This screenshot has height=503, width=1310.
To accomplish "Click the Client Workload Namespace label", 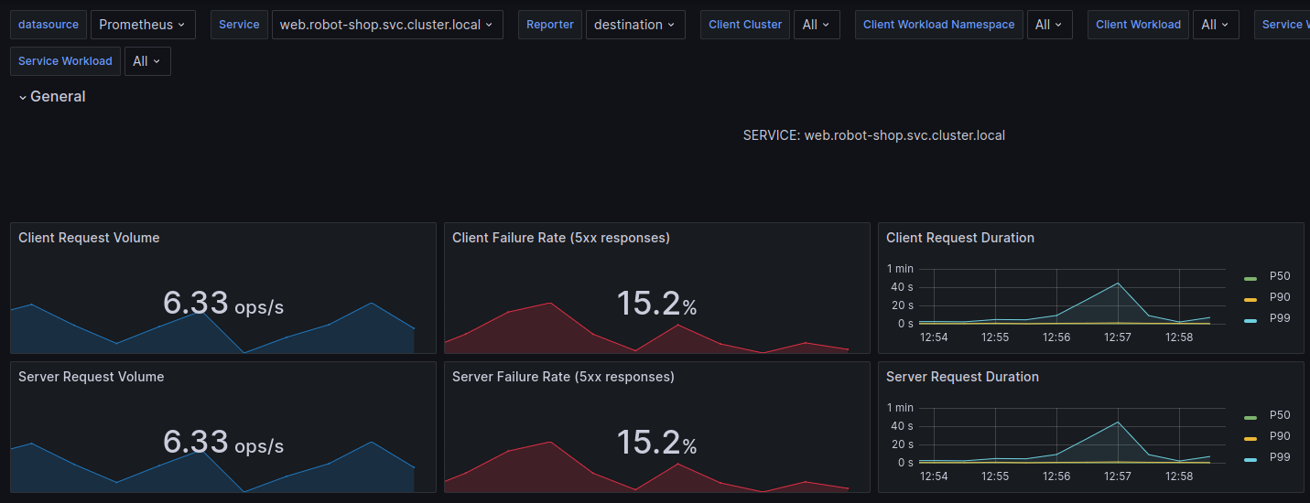I will (x=939, y=25).
